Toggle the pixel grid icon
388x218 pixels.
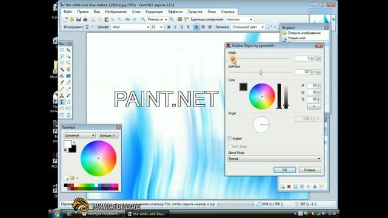pyautogui.click(x=180, y=19)
